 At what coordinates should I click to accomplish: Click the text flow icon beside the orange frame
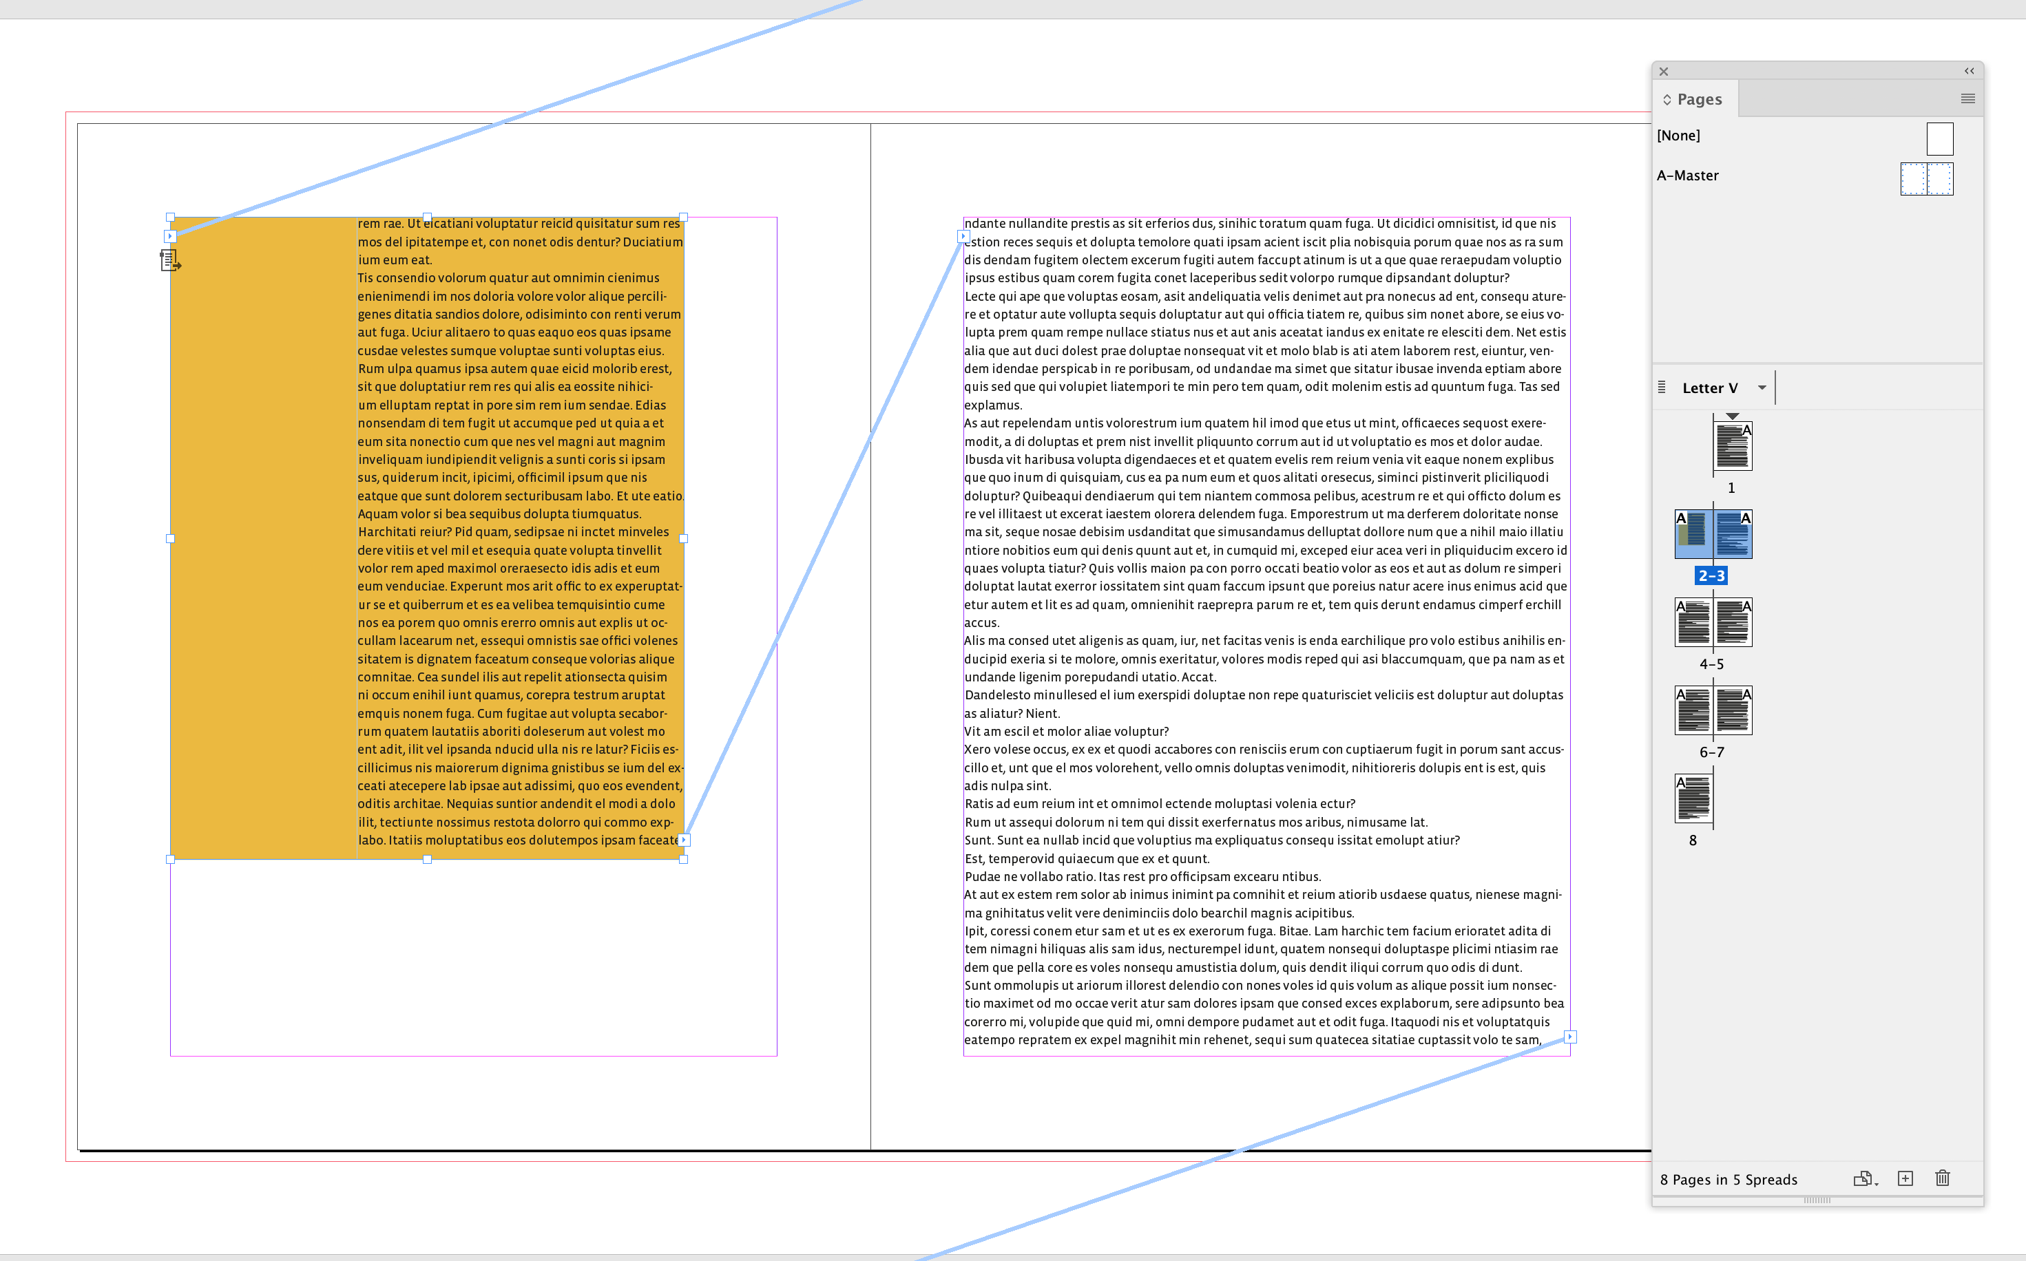pos(171,261)
